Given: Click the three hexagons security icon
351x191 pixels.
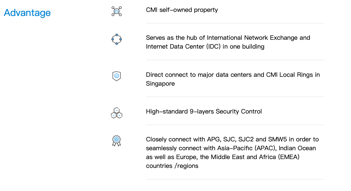Looking at the screenshot, I should pos(116,113).
